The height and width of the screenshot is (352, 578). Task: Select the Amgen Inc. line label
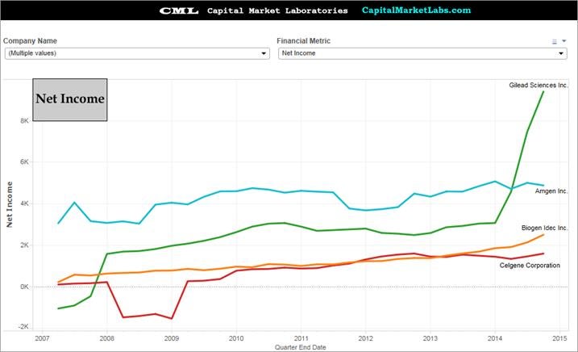pos(551,191)
